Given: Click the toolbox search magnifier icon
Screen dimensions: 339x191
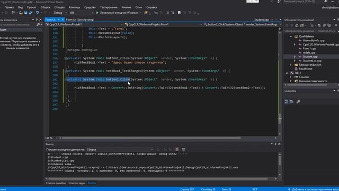Looking at the screenshot, I should (38, 25).
